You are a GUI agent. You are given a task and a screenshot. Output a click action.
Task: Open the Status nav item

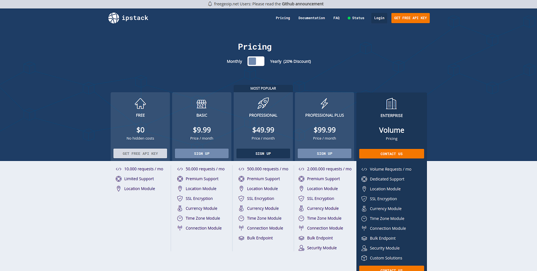click(356, 18)
